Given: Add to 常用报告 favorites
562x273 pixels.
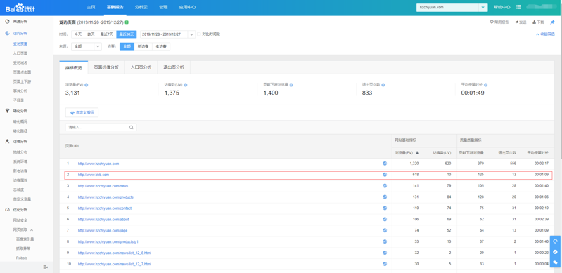Looking at the screenshot, I should (x=499, y=22).
